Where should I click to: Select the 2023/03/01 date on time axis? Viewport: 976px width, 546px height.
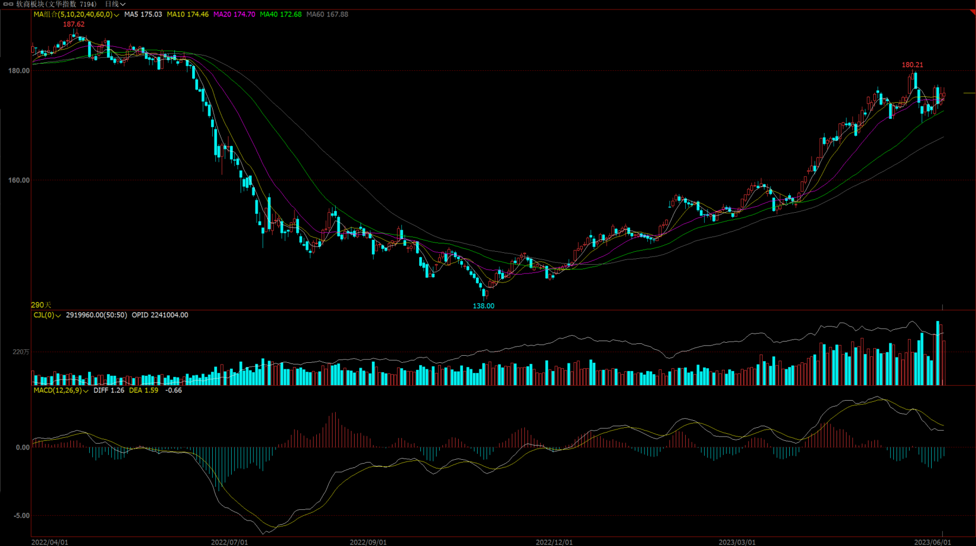pos(737,542)
